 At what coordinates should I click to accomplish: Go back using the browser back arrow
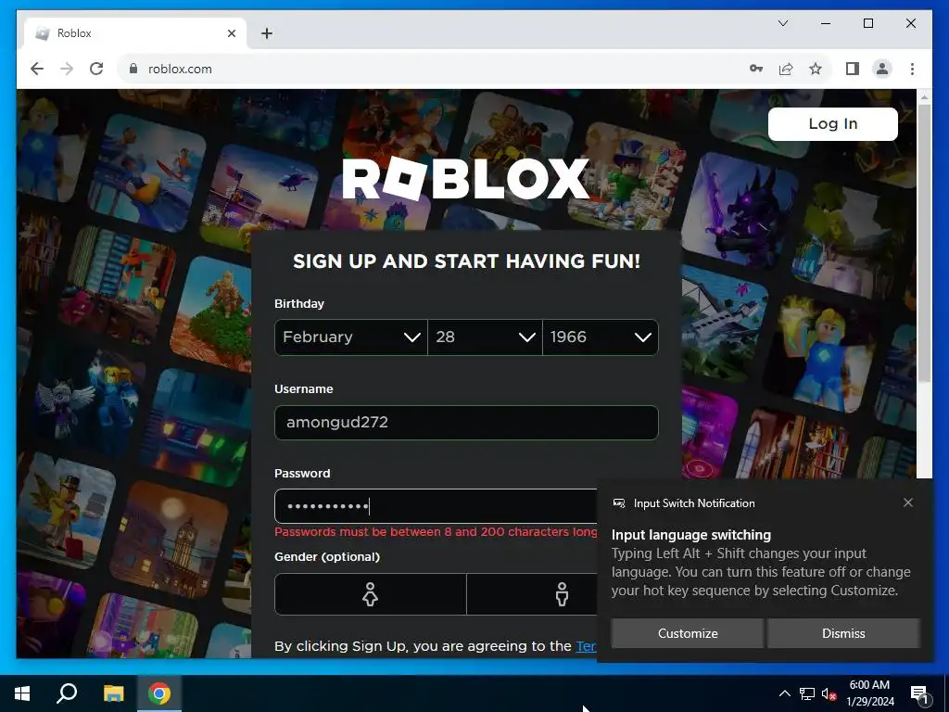click(37, 69)
